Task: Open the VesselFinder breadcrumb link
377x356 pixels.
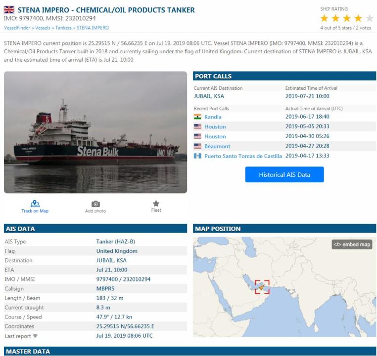Action: [x=17, y=28]
